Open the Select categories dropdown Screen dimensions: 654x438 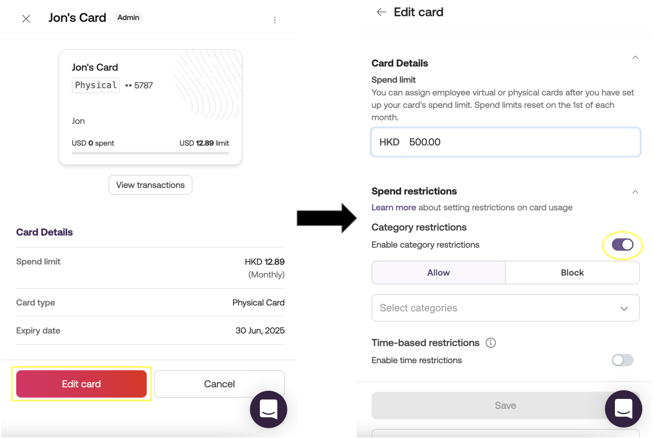click(x=505, y=308)
